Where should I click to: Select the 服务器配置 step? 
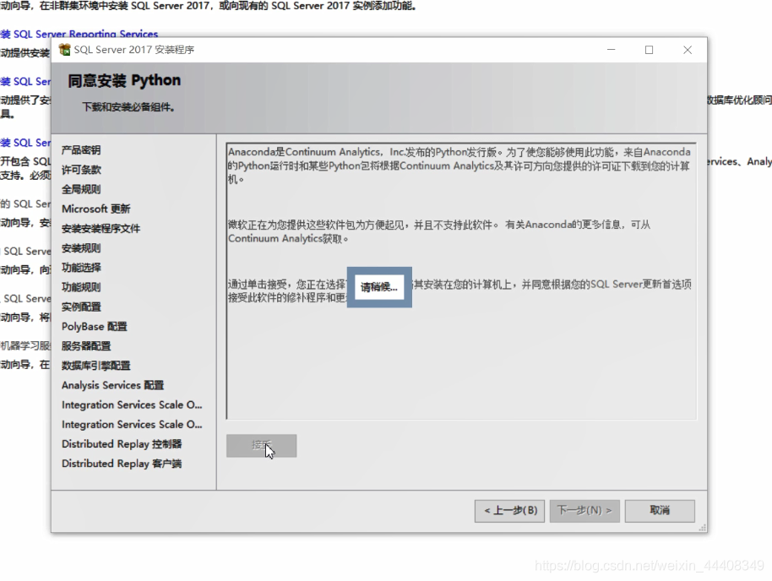[86, 346]
